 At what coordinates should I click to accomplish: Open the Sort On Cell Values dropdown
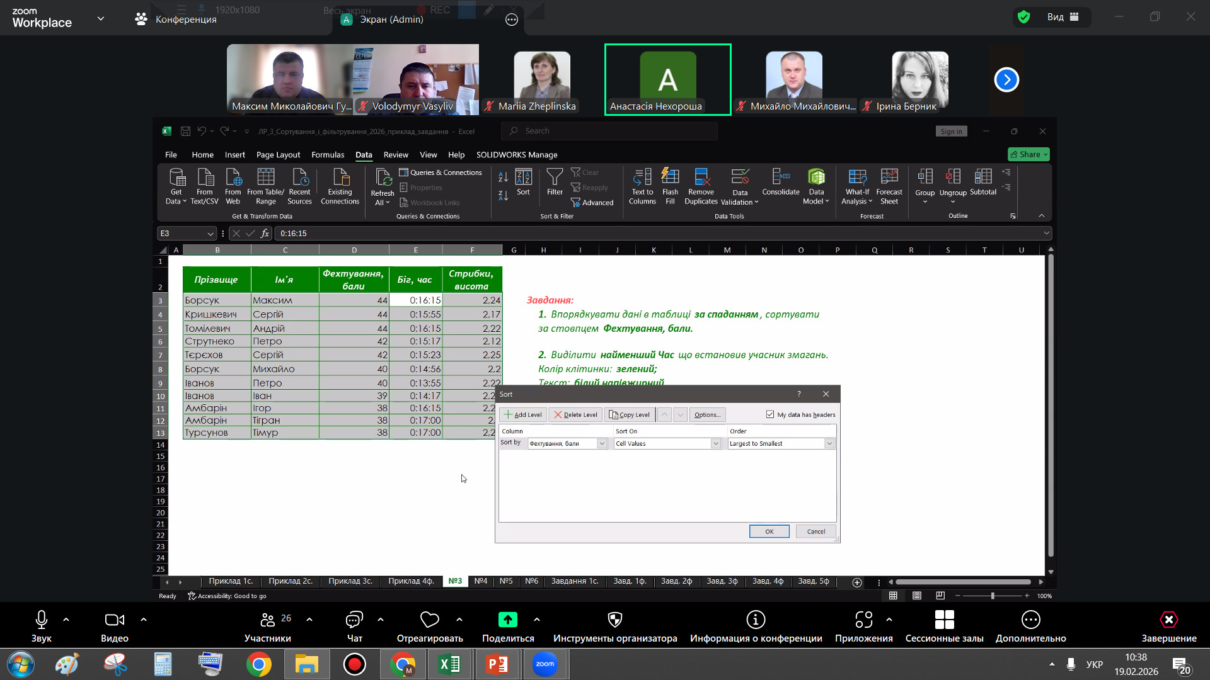tap(716, 444)
